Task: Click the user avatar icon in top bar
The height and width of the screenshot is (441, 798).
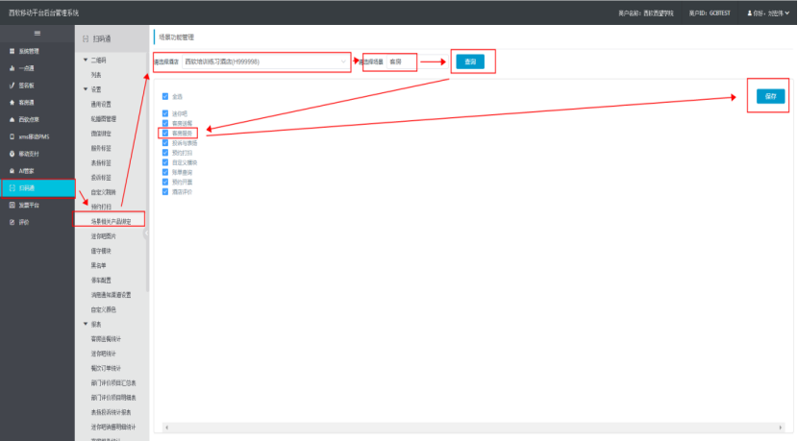Action: point(750,13)
